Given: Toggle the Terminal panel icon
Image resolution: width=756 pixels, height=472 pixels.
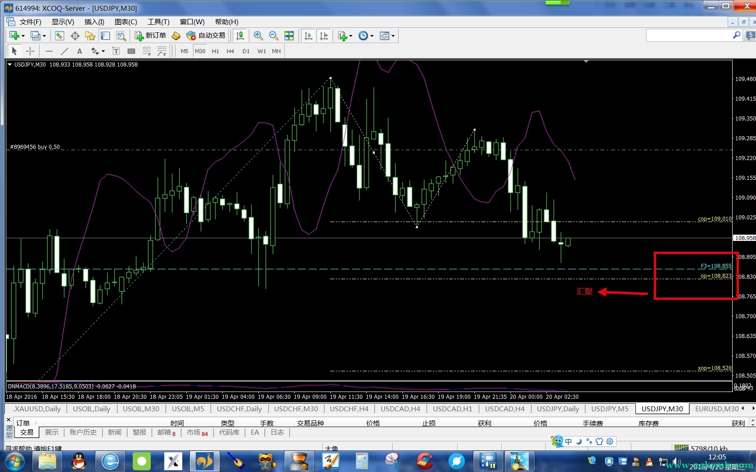Looking at the screenshot, I should coord(105,36).
